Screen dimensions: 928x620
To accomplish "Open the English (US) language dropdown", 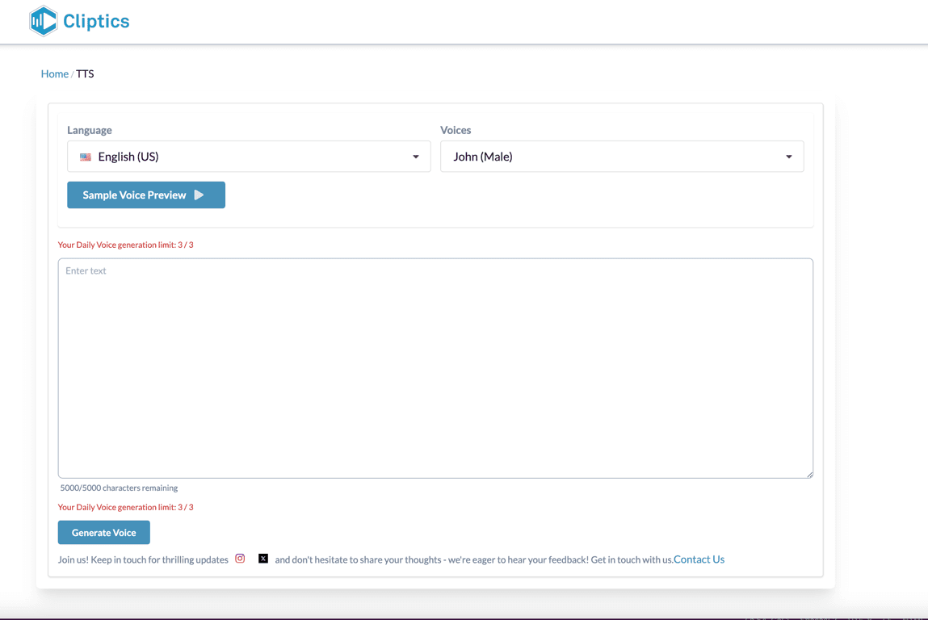I will click(x=249, y=157).
